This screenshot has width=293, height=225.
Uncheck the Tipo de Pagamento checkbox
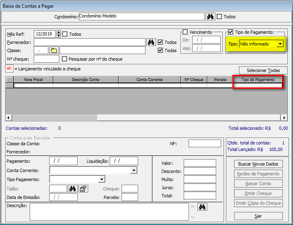(231, 32)
